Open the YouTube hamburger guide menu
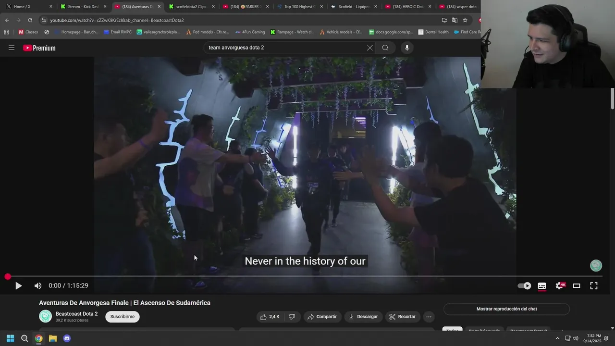This screenshot has height=346, width=615. pyautogui.click(x=12, y=48)
